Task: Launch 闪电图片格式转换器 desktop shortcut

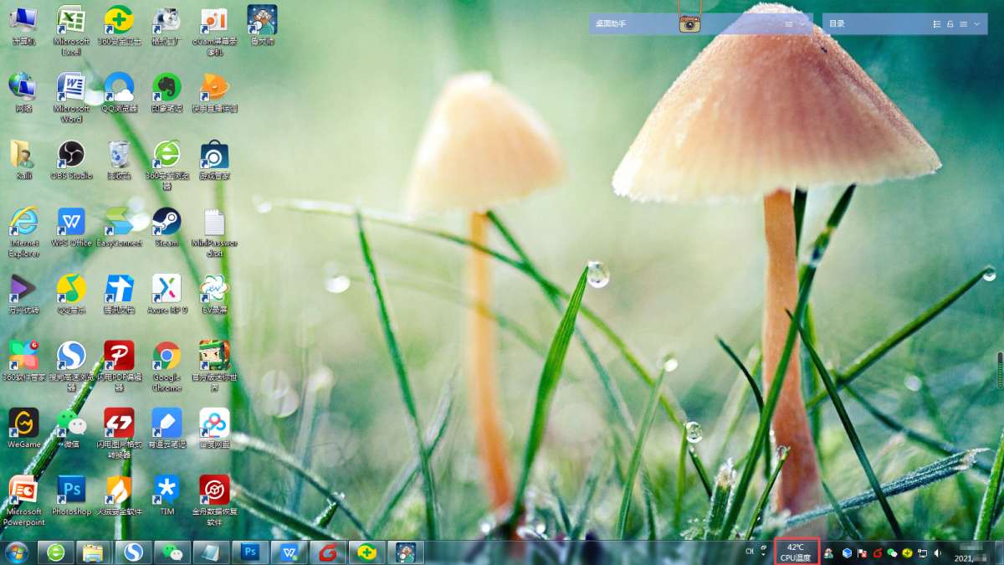Action: pos(119,434)
